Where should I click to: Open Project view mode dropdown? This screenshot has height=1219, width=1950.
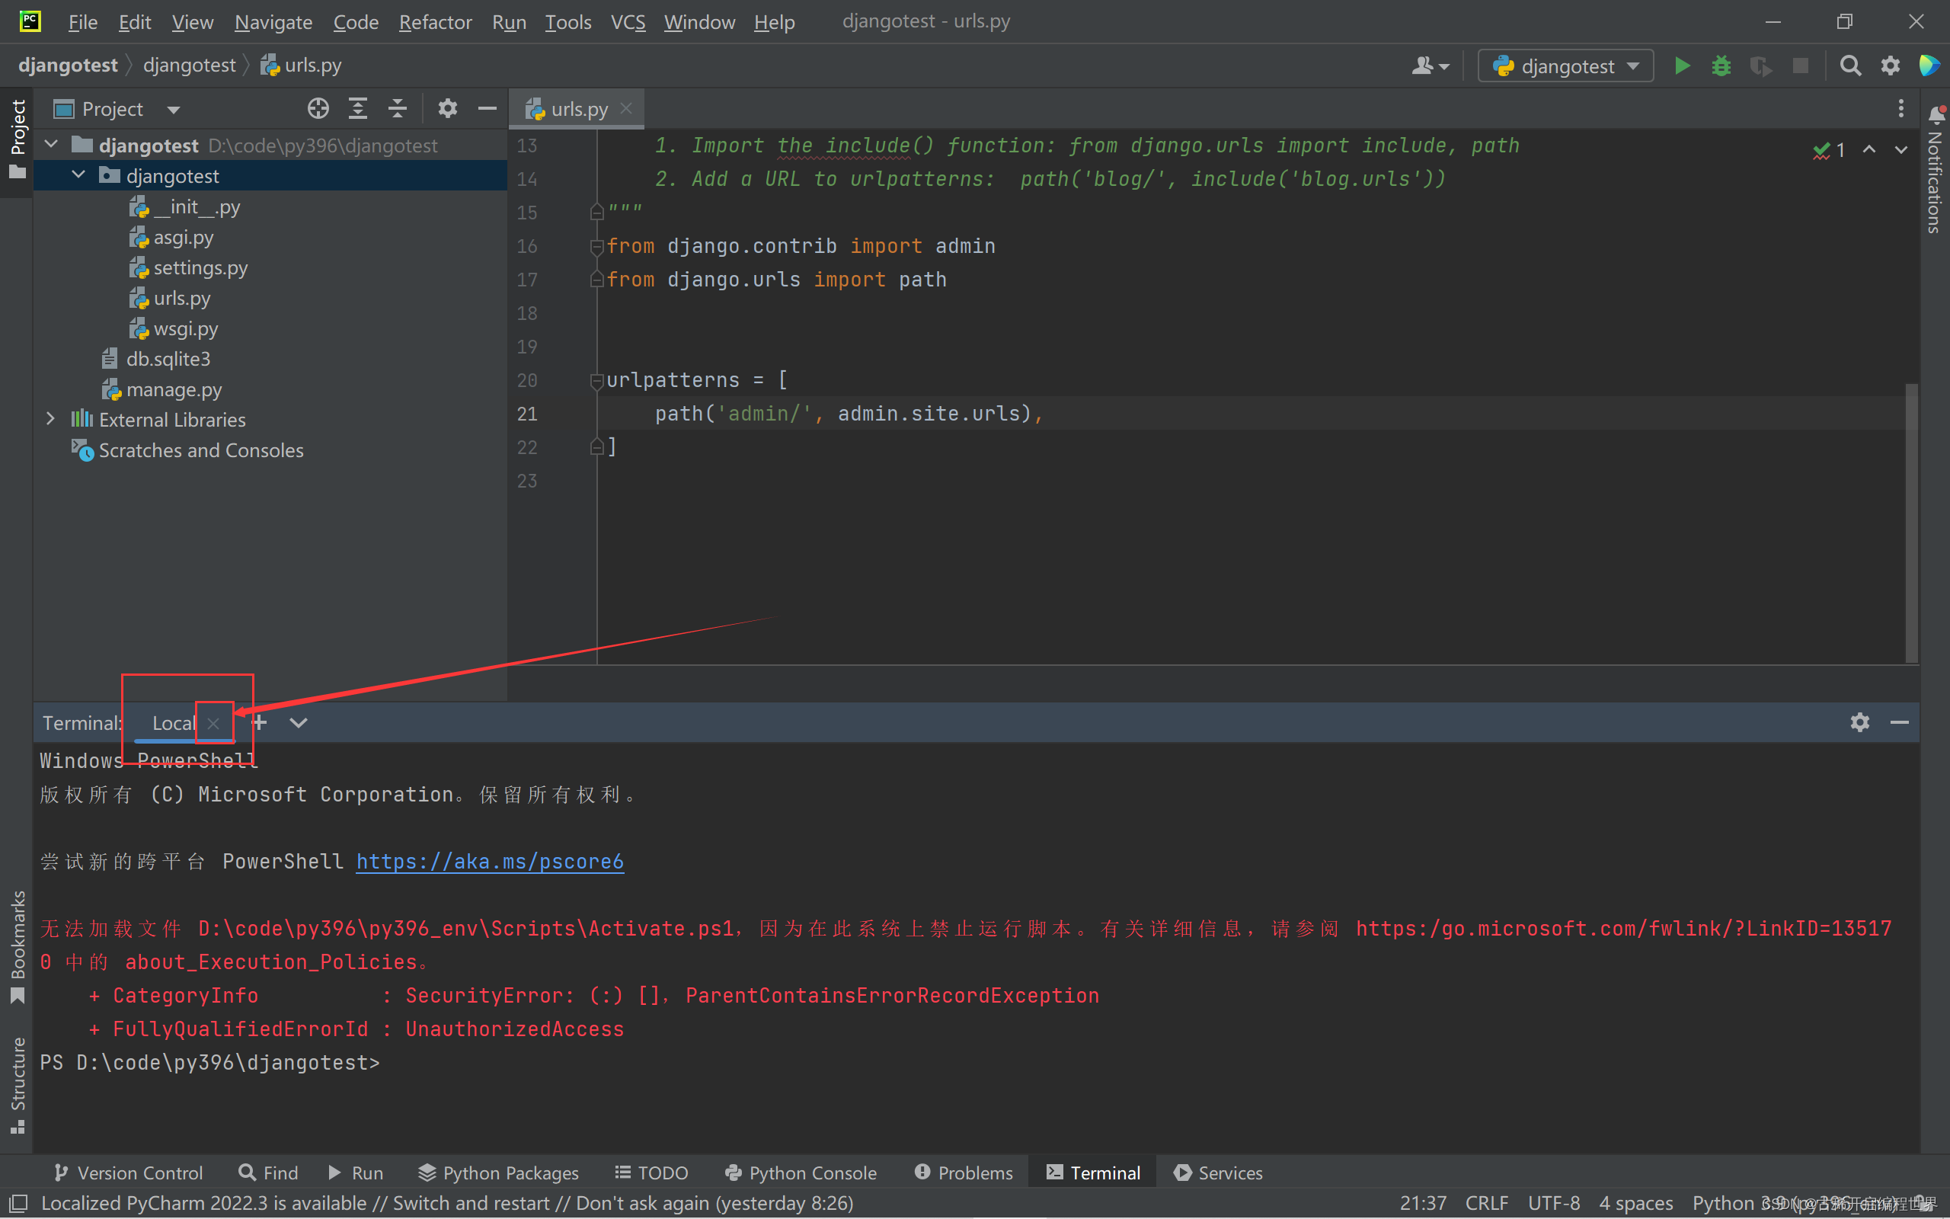[x=173, y=109]
